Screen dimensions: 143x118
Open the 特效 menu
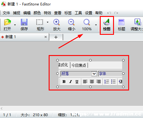pyautogui.click(x=47, y=13)
